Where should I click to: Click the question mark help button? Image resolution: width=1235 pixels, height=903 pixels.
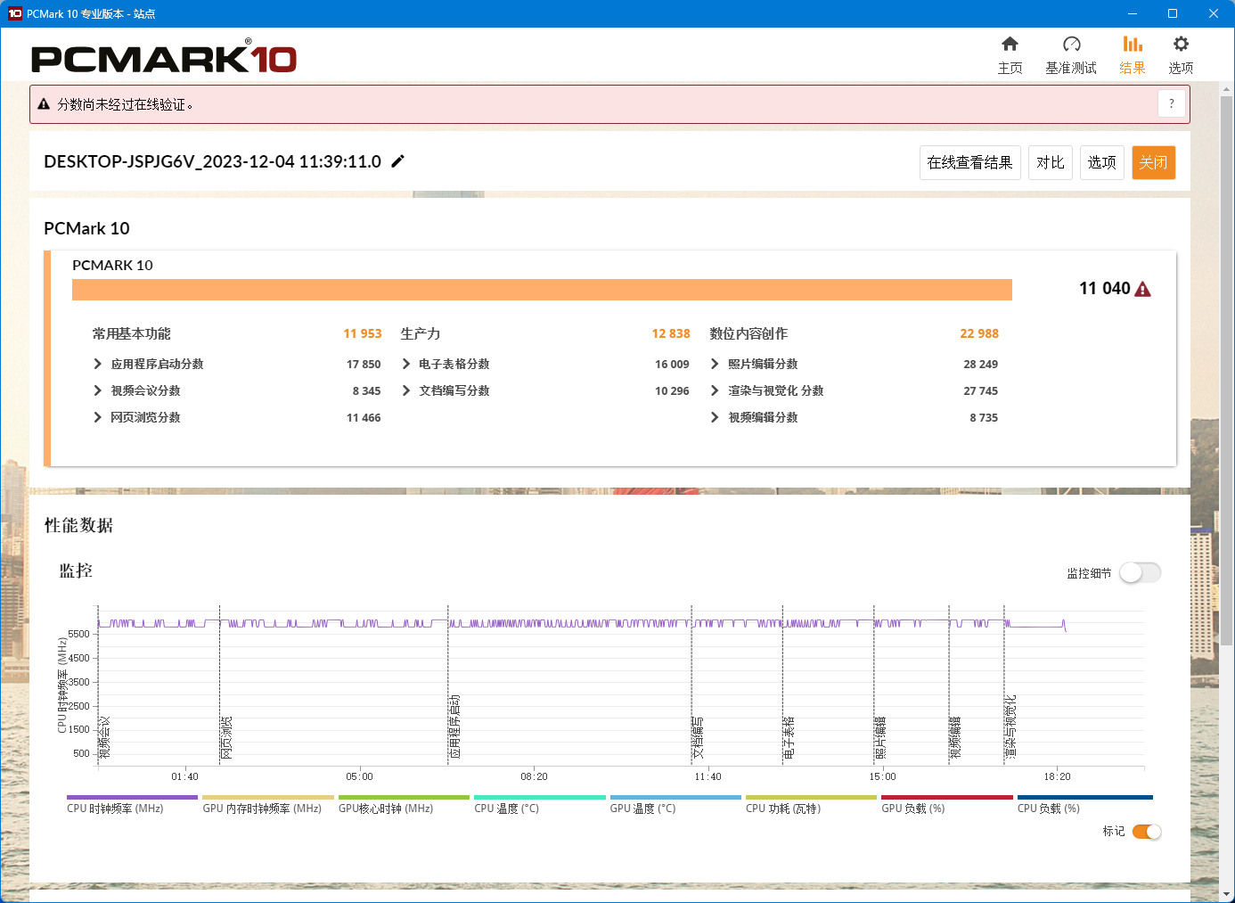click(1172, 103)
